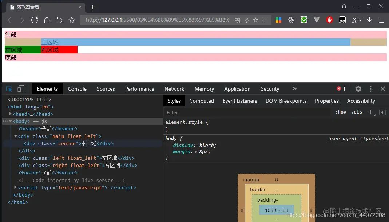Click the lightning speed mode icon
The height and width of the screenshot is (222, 389).
click(x=247, y=20)
